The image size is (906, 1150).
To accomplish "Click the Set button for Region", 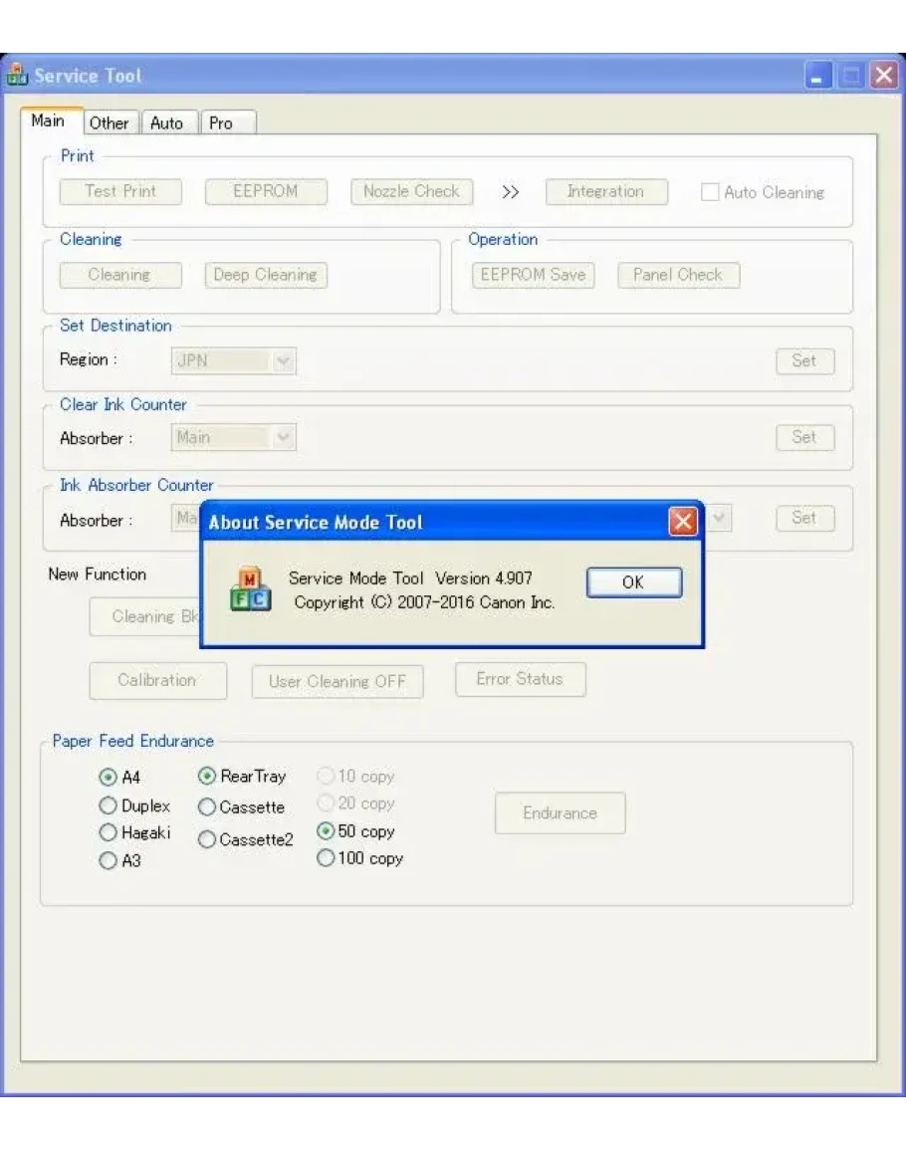I will point(804,361).
